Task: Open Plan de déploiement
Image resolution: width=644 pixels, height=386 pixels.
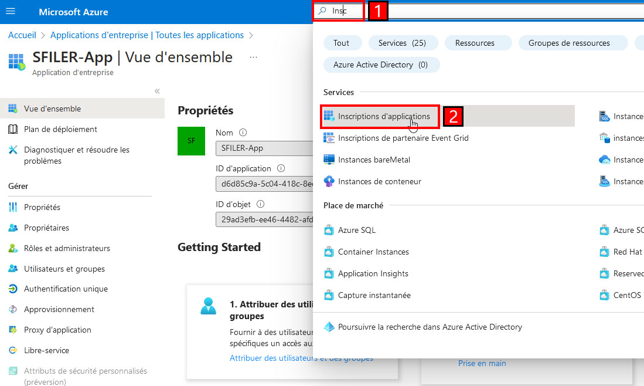Action: [60, 129]
